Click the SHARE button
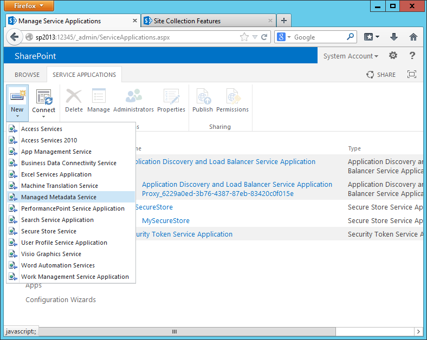The width and height of the screenshot is (427, 340). (x=381, y=75)
